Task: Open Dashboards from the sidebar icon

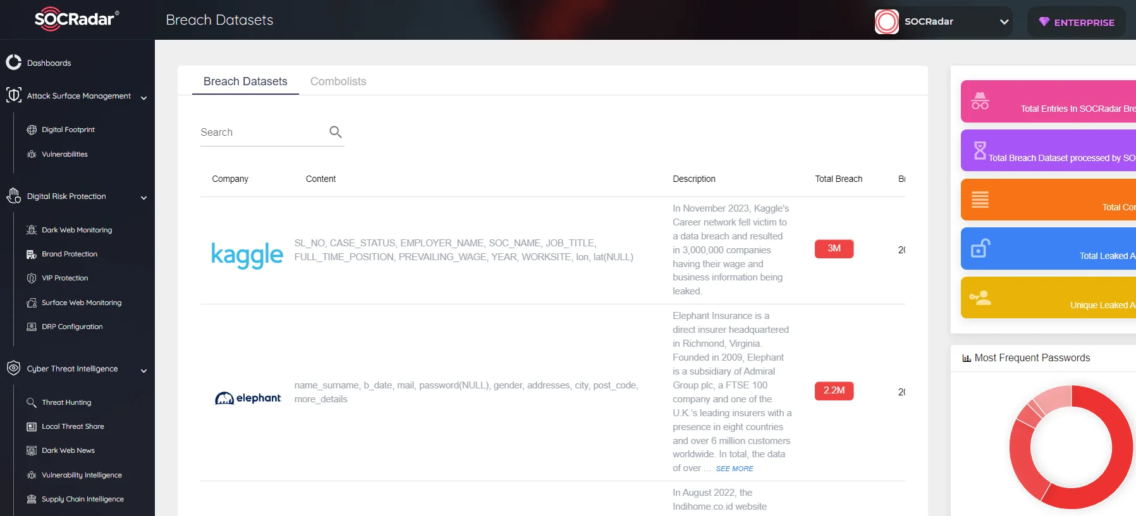Action: click(13, 63)
